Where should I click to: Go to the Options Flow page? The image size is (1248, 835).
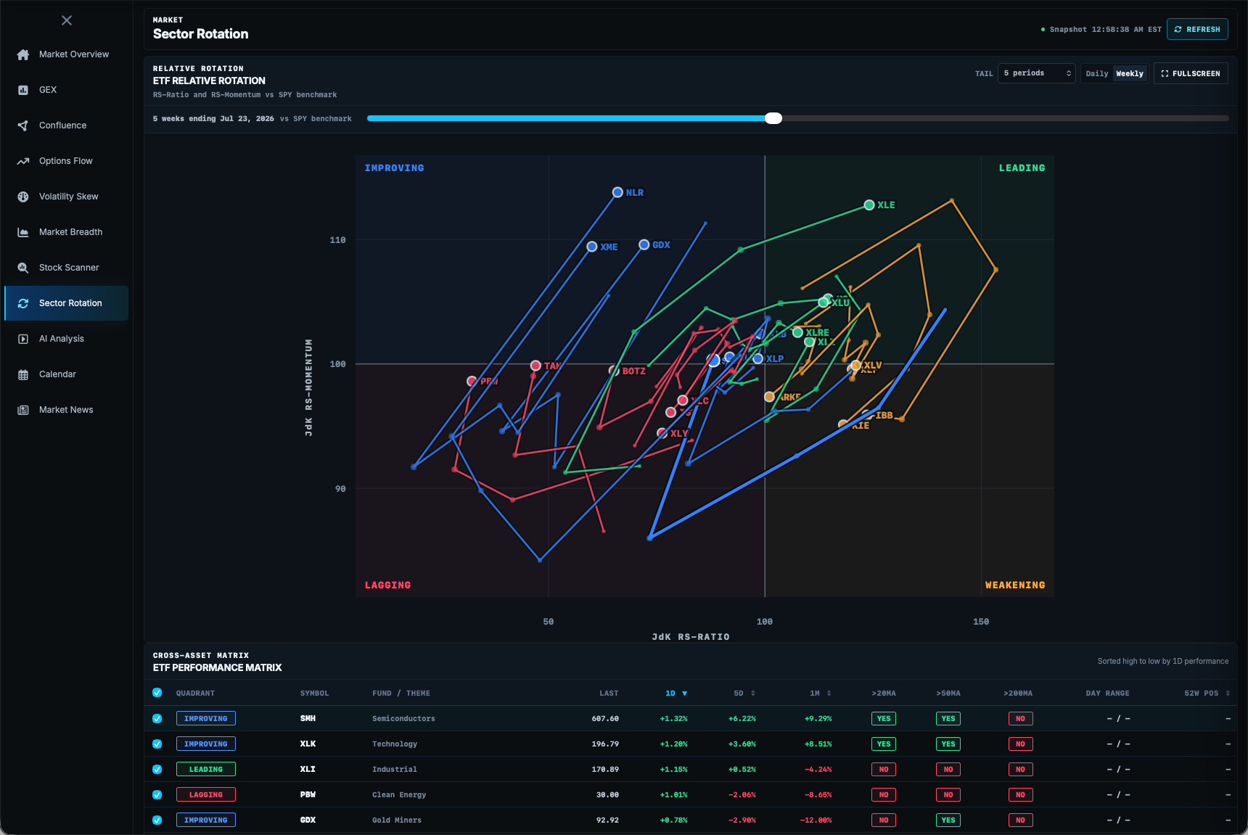[67, 161]
